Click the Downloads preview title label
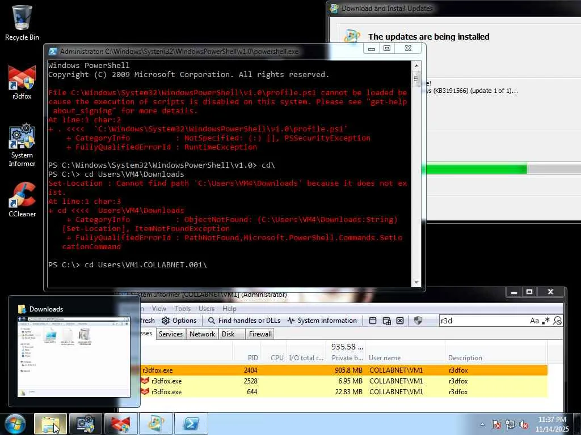The width and height of the screenshot is (581, 435). click(x=46, y=309)
